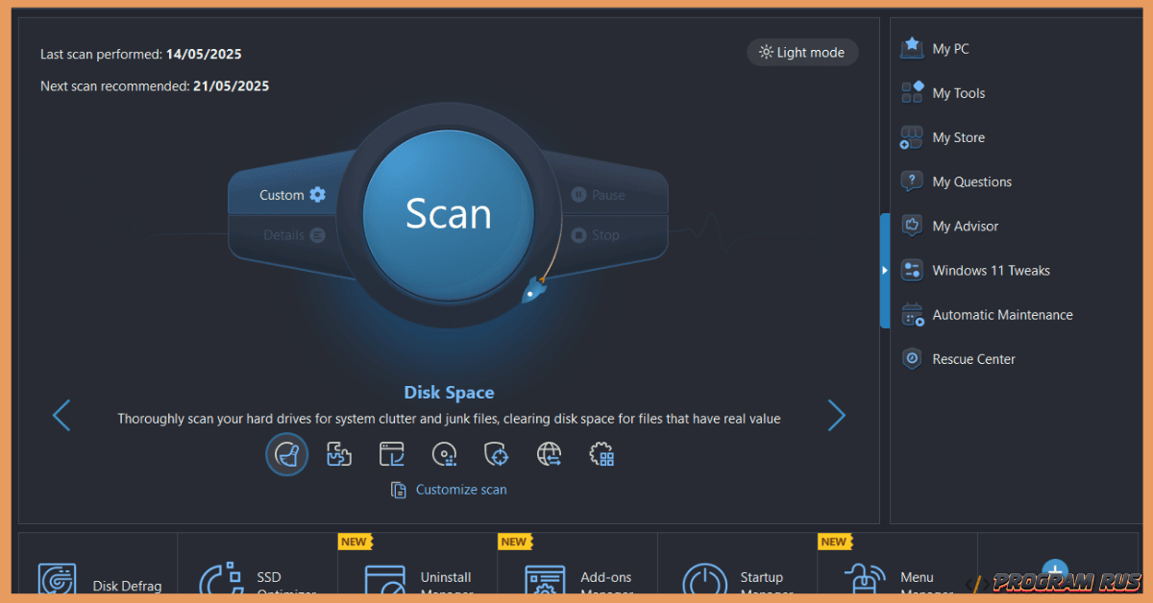Select the disk scan category icon

pyautogui.click(x=444, y=454)
